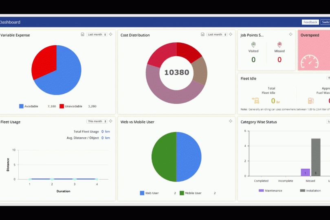Screen dimensions: 330x220
Task: Click the red Missed location pin icon
Action: pyautogui.click(x=279, y=45)
